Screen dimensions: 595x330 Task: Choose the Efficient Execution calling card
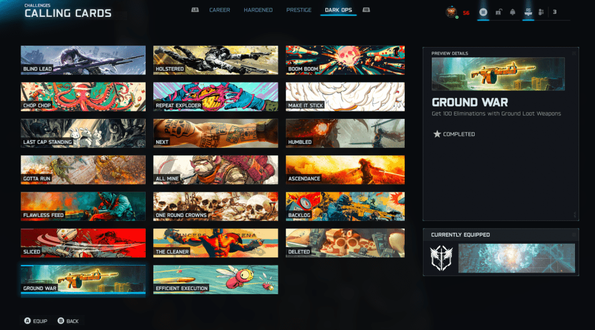pyautogui.click(x=216, y=279)
